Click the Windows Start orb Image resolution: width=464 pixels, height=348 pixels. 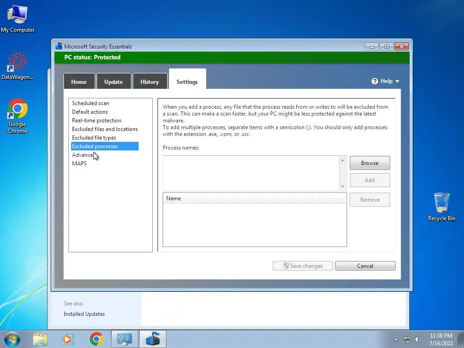tap(12, 339)
